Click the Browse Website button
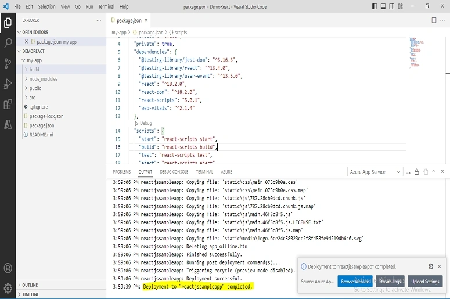Screen dimensions: 450x299 [355, 282]
